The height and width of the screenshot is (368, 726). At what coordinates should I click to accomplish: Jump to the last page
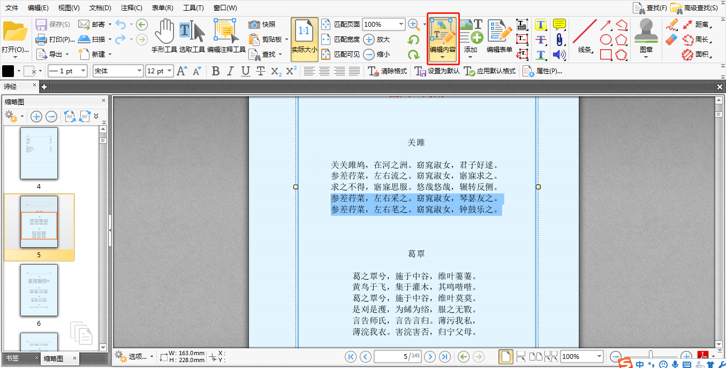pyautogui.click(x=444, y=356)
